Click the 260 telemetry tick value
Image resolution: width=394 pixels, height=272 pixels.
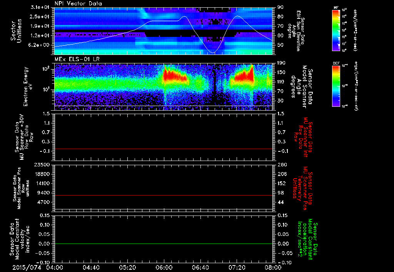point(282,164)
